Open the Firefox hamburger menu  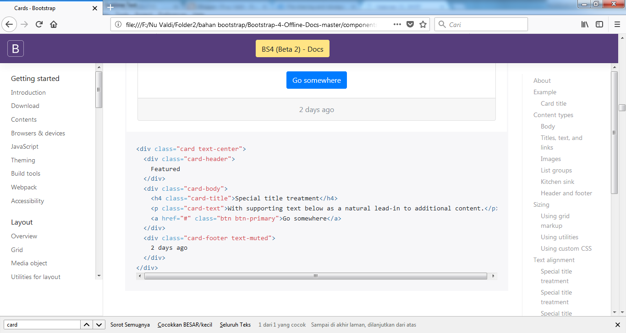pos(617,24)
